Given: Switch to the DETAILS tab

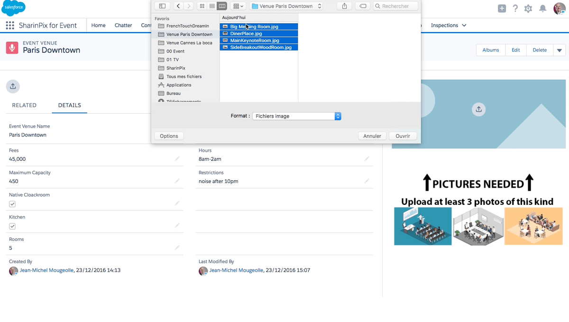Looking at the screenshot, I should (70, 105).
